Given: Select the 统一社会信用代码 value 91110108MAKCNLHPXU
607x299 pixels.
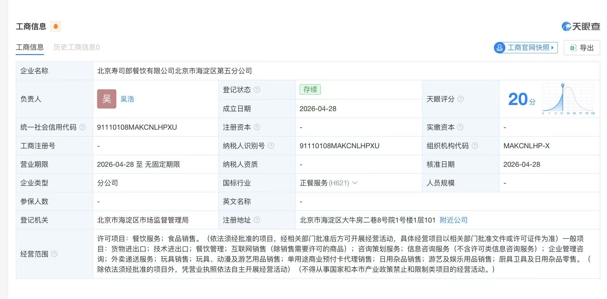Looking at the screenshot, I should [x=137, y=127].
